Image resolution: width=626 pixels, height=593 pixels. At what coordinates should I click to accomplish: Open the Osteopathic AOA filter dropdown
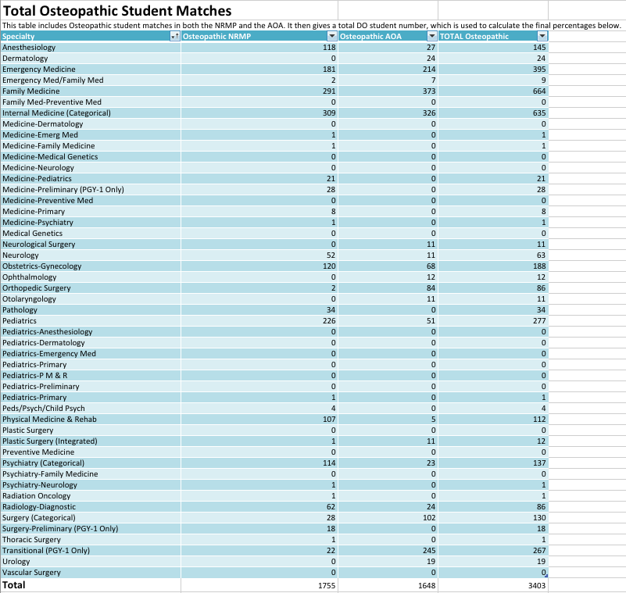[x=431, y=36]
